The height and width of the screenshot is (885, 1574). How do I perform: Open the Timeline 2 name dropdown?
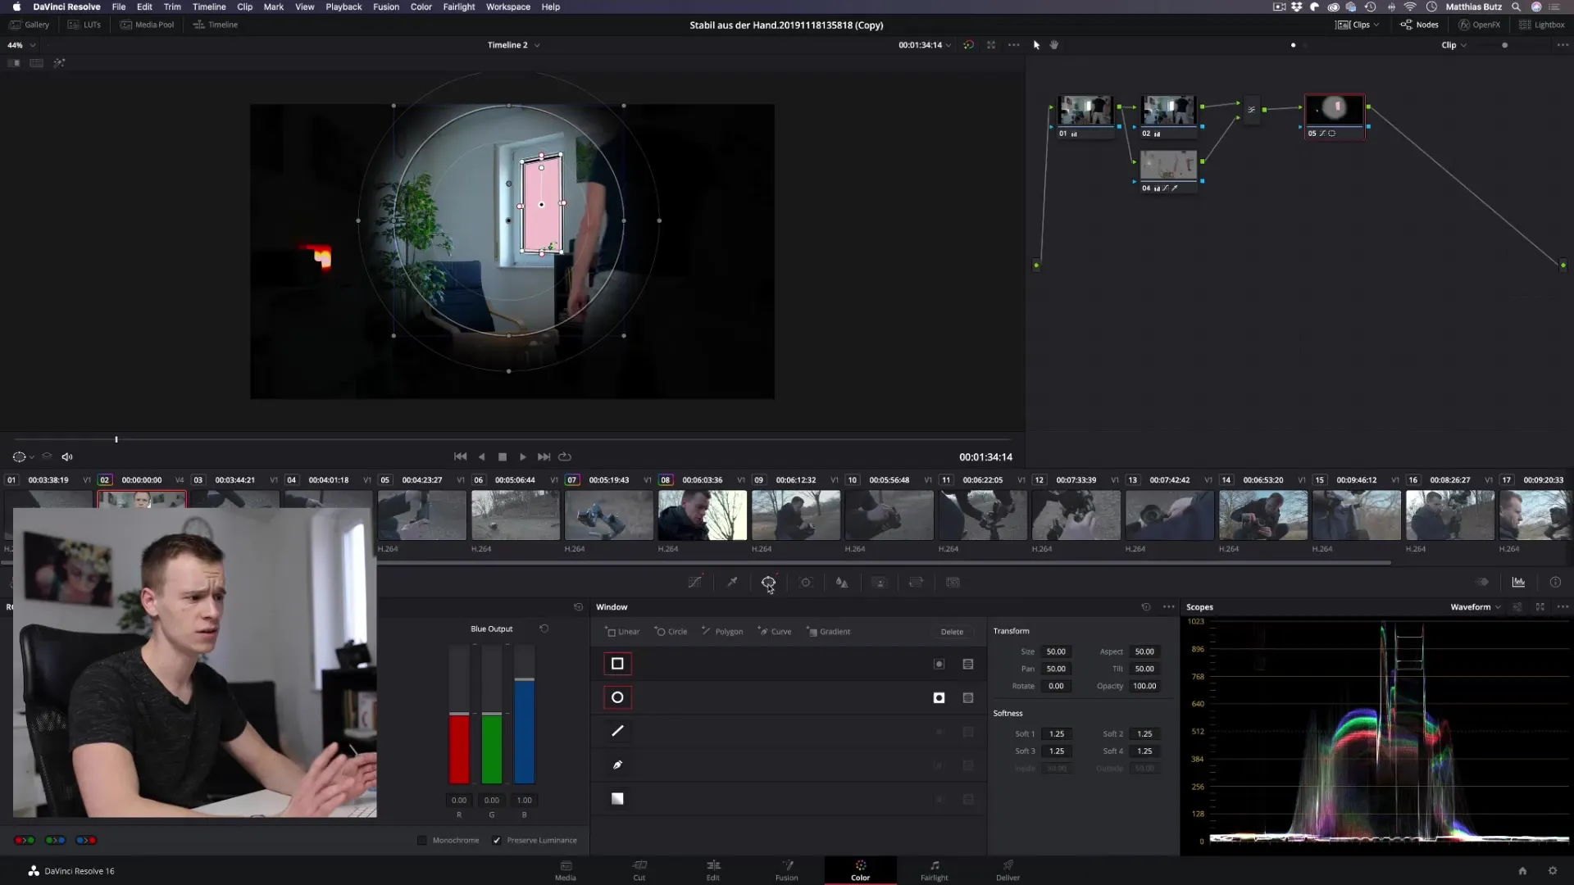(514, 45)
